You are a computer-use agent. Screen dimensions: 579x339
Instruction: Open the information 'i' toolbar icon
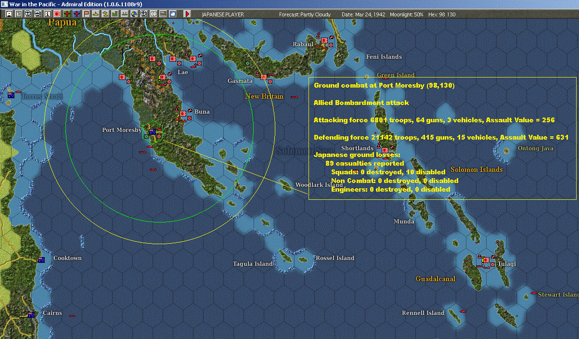(48, 14)
